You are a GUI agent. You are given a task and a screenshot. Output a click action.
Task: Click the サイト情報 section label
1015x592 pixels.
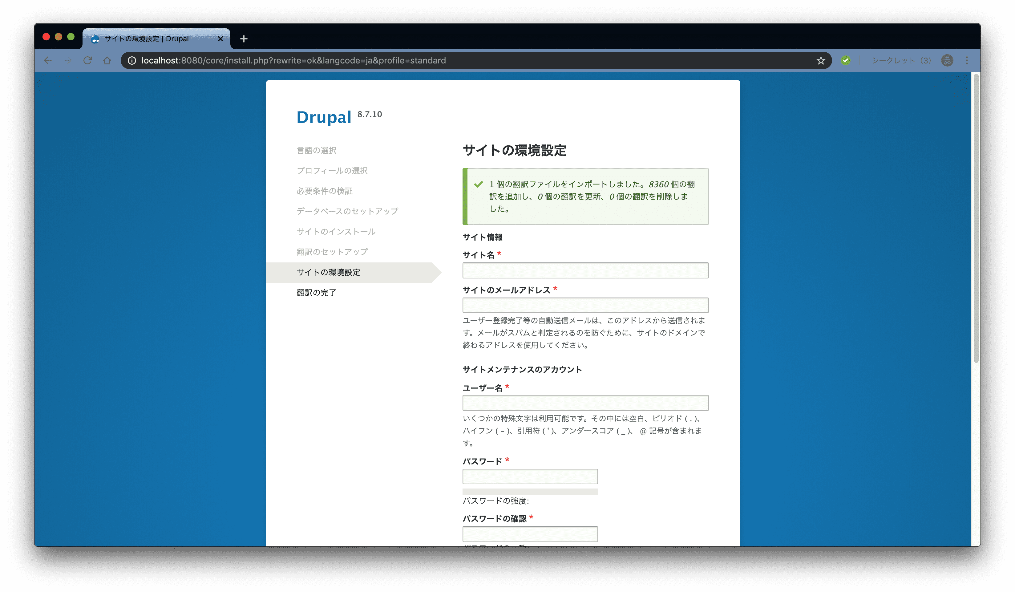click(483, 237)
